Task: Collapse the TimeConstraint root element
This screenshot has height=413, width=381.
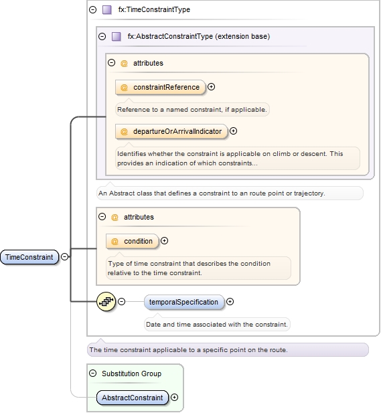Action: (x=64, y=257)
